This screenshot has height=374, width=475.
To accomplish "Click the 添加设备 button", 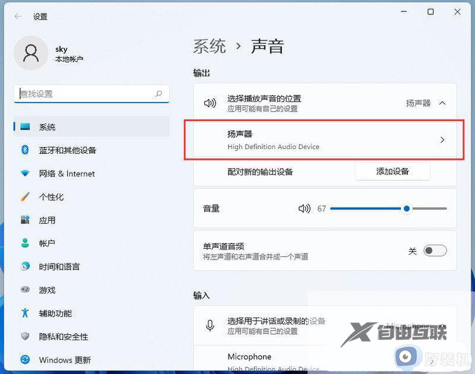I will click(392, 170).
